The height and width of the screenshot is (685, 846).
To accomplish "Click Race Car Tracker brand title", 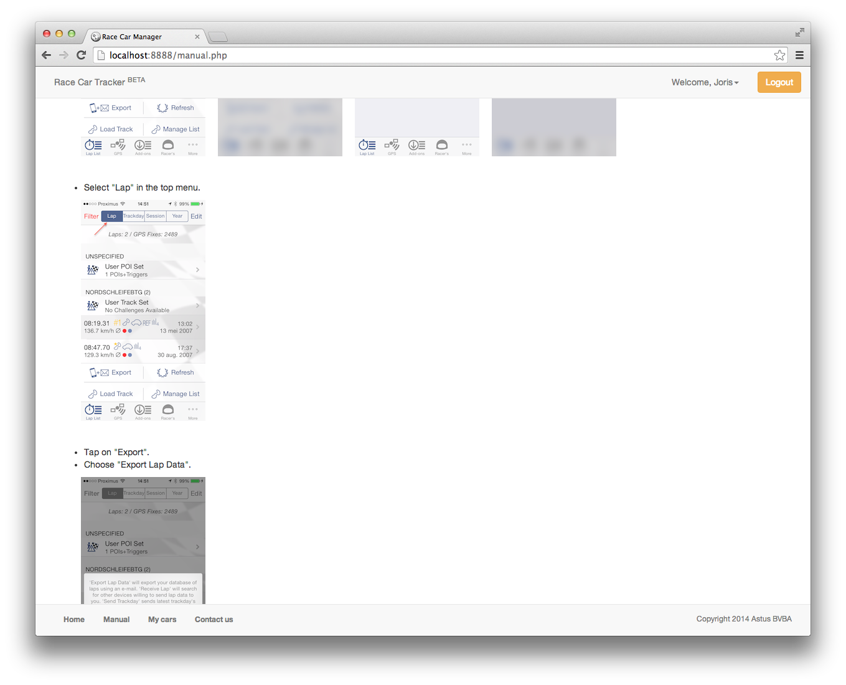I will tap(90, 82).
